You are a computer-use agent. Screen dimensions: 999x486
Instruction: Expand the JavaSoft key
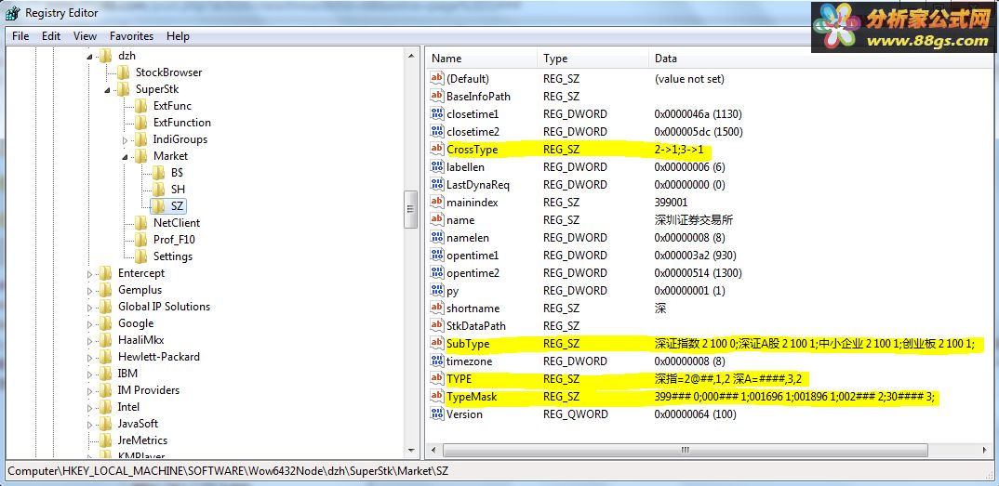(x=90, y=424)
